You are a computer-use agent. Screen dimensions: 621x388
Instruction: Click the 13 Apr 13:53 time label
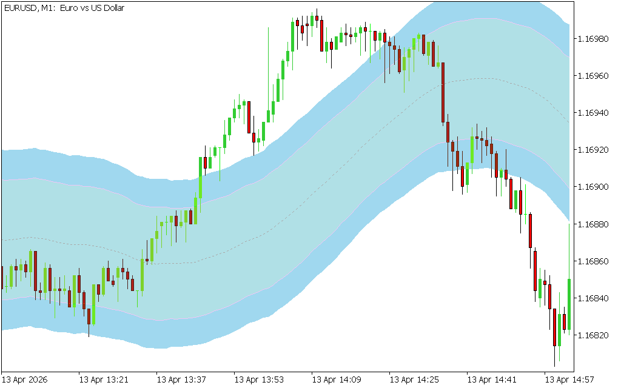259,380
